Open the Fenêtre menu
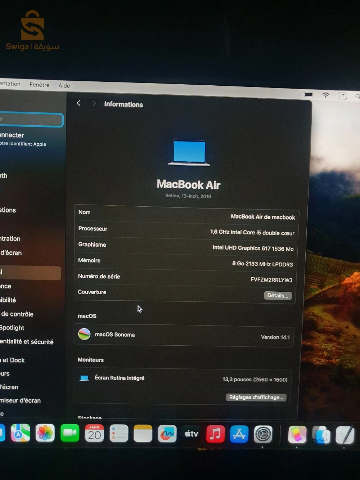Viewport: 360px width, 480px height. [40, 85]
